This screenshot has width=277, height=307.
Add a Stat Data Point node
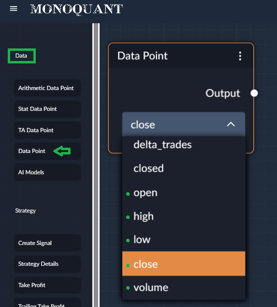tap(47, 109)
